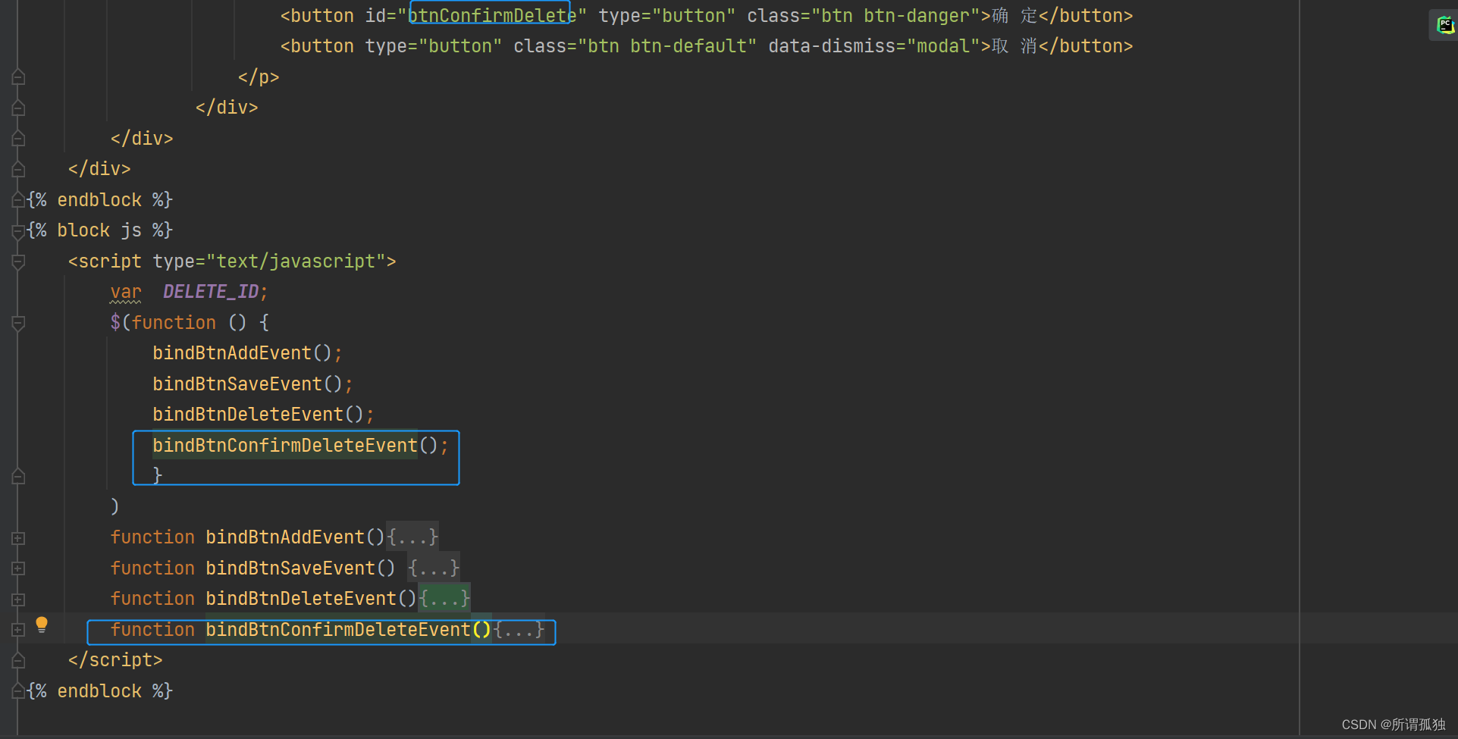Viewport: 1458px width, 739px height.
Task: Click the closing </p> tag
Action: pyautogui.click(x=259, y=77)
